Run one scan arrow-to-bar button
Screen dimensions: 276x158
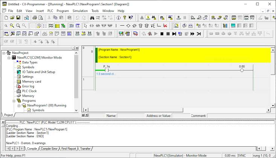click(199, 34)
